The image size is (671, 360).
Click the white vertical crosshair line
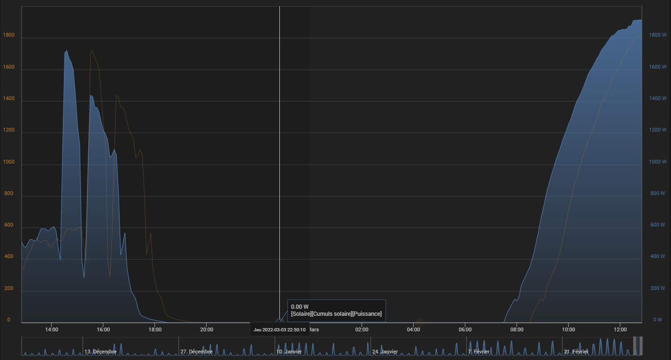(279, 164)
